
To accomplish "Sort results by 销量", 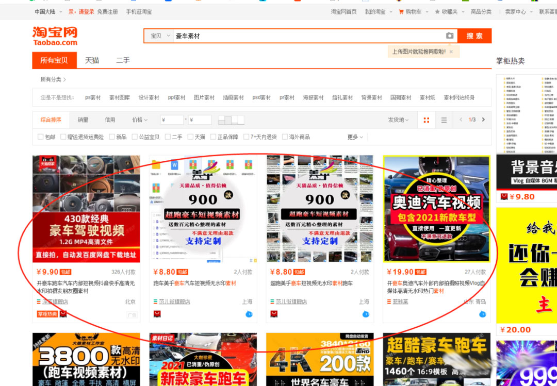I will point(83,120).
